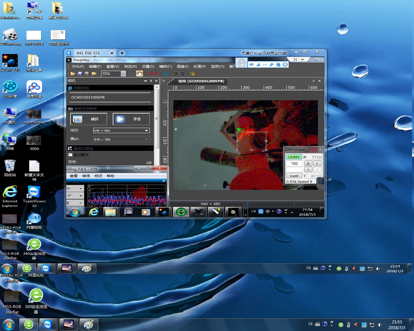
Task: Pin the 相机 camera panel
Action: pos(151,81)
